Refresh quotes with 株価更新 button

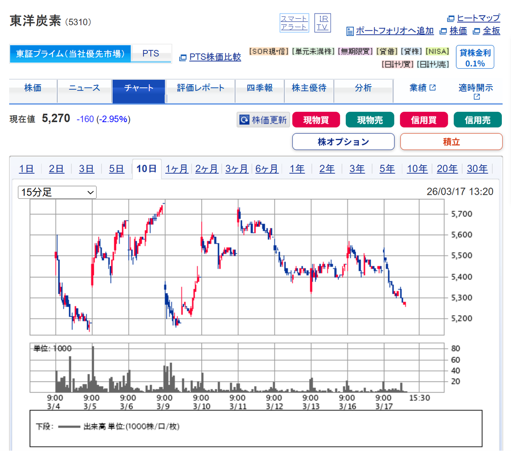click(263, 119)
